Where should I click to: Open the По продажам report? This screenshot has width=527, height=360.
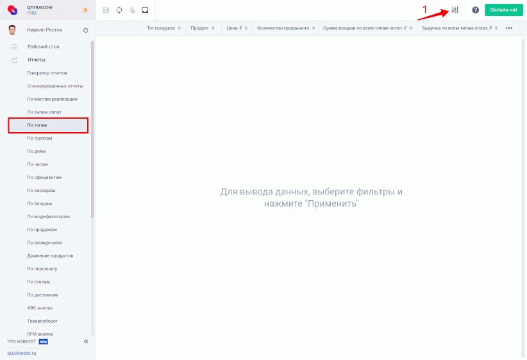[x=42, y=230]
